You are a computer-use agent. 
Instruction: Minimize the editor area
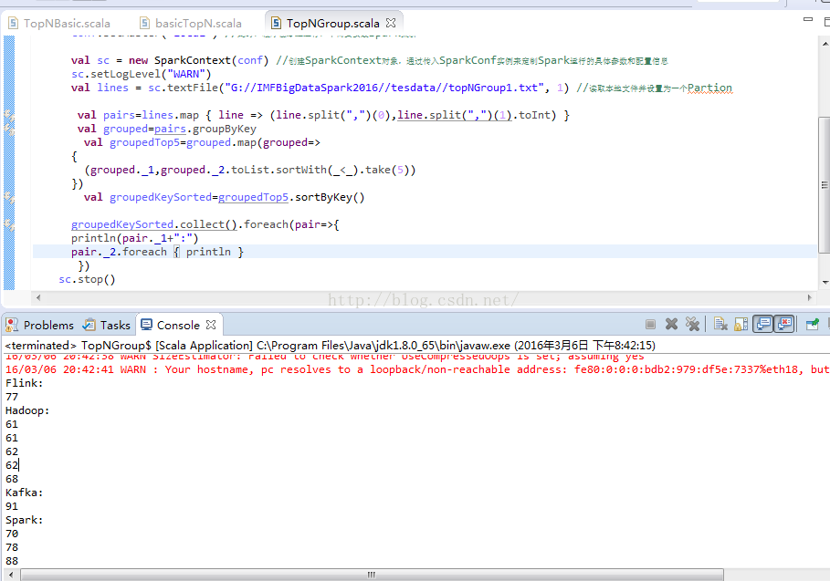[808, 19]
